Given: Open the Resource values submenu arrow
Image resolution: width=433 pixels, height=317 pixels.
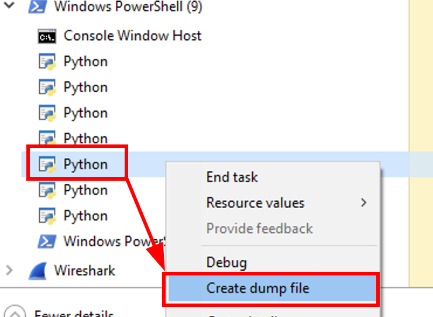Looking at the screenshot, I should pyautogui.click(x=364, y=203).
